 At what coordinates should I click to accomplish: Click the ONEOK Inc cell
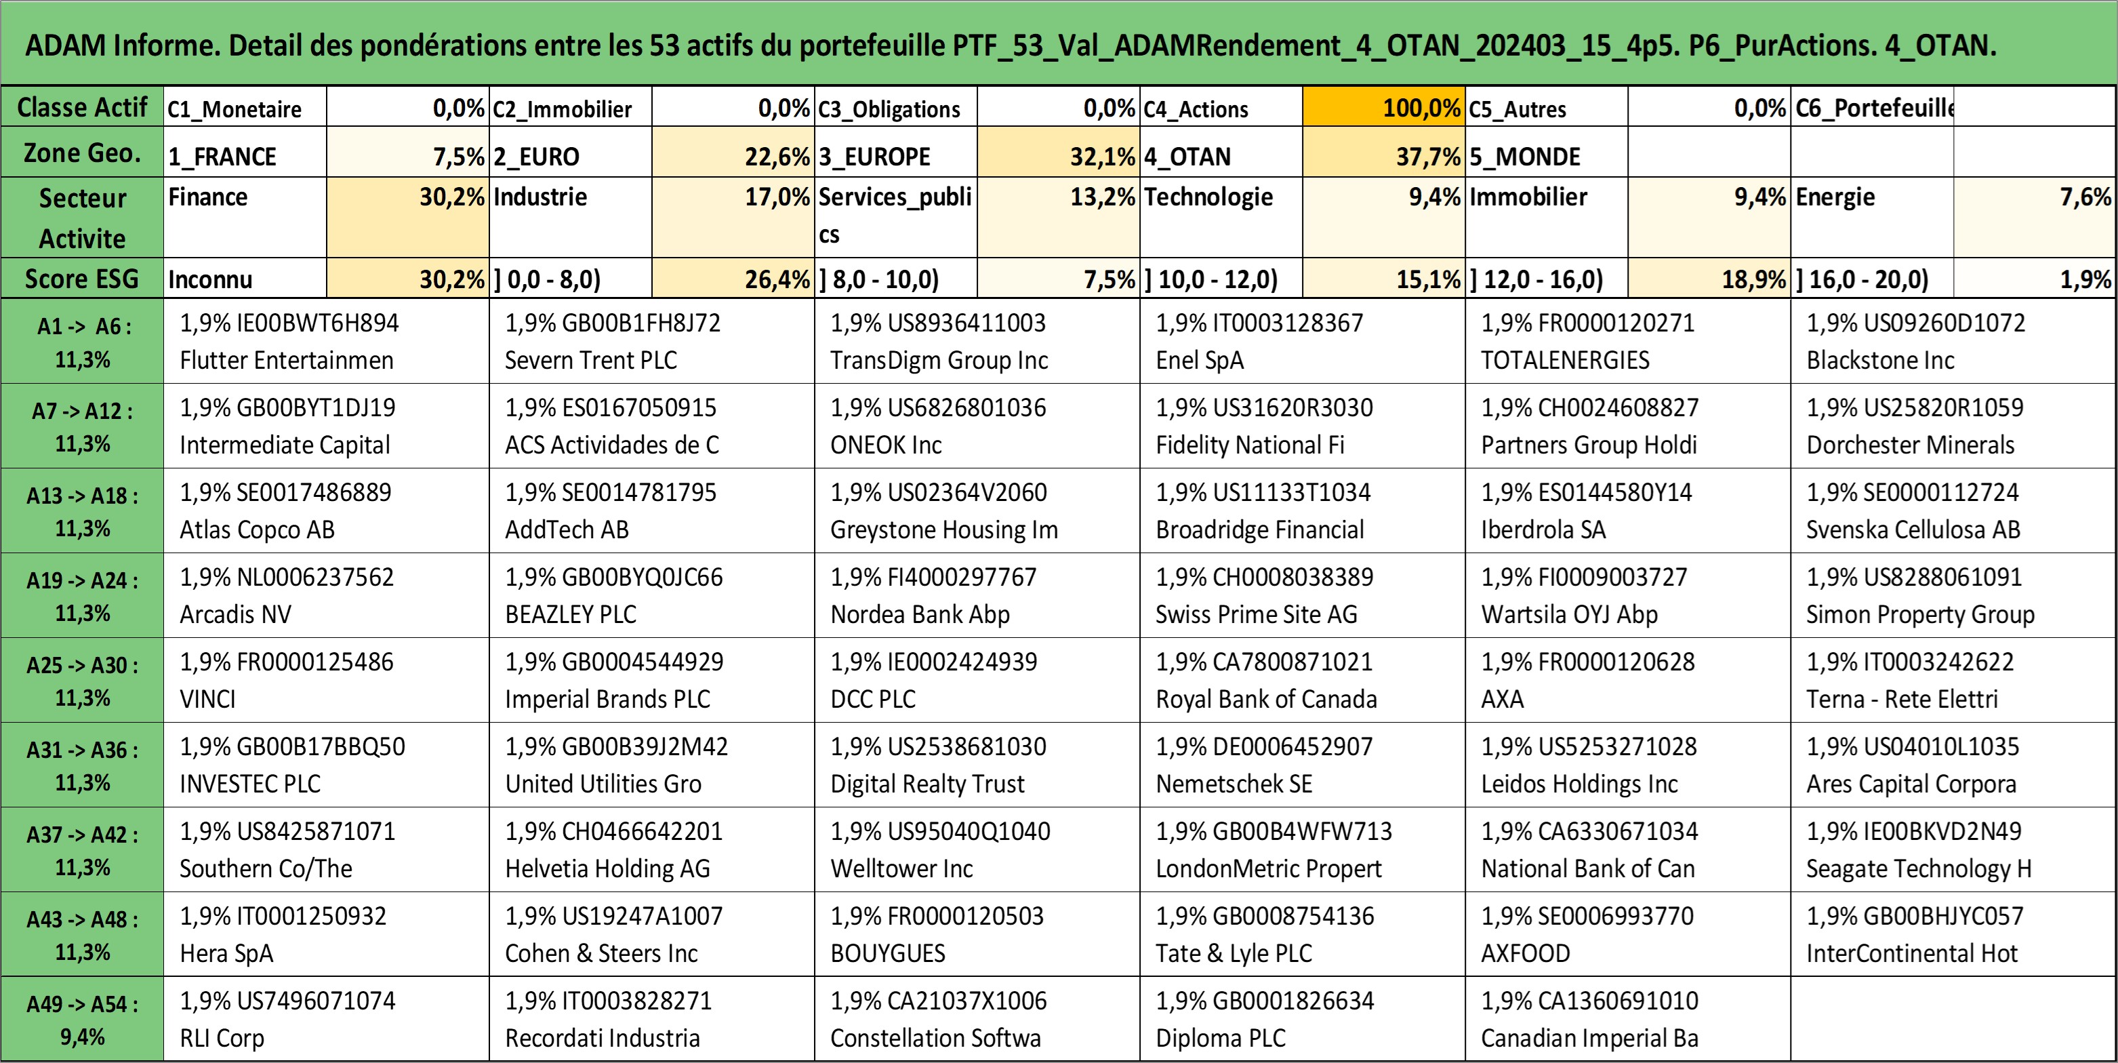(977, 426)
